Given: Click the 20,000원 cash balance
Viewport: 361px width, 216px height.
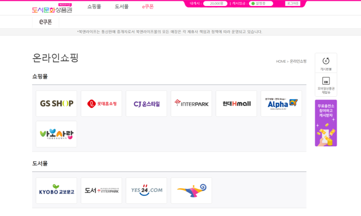Looking at the screenshot, I should [x=215, y=4].
